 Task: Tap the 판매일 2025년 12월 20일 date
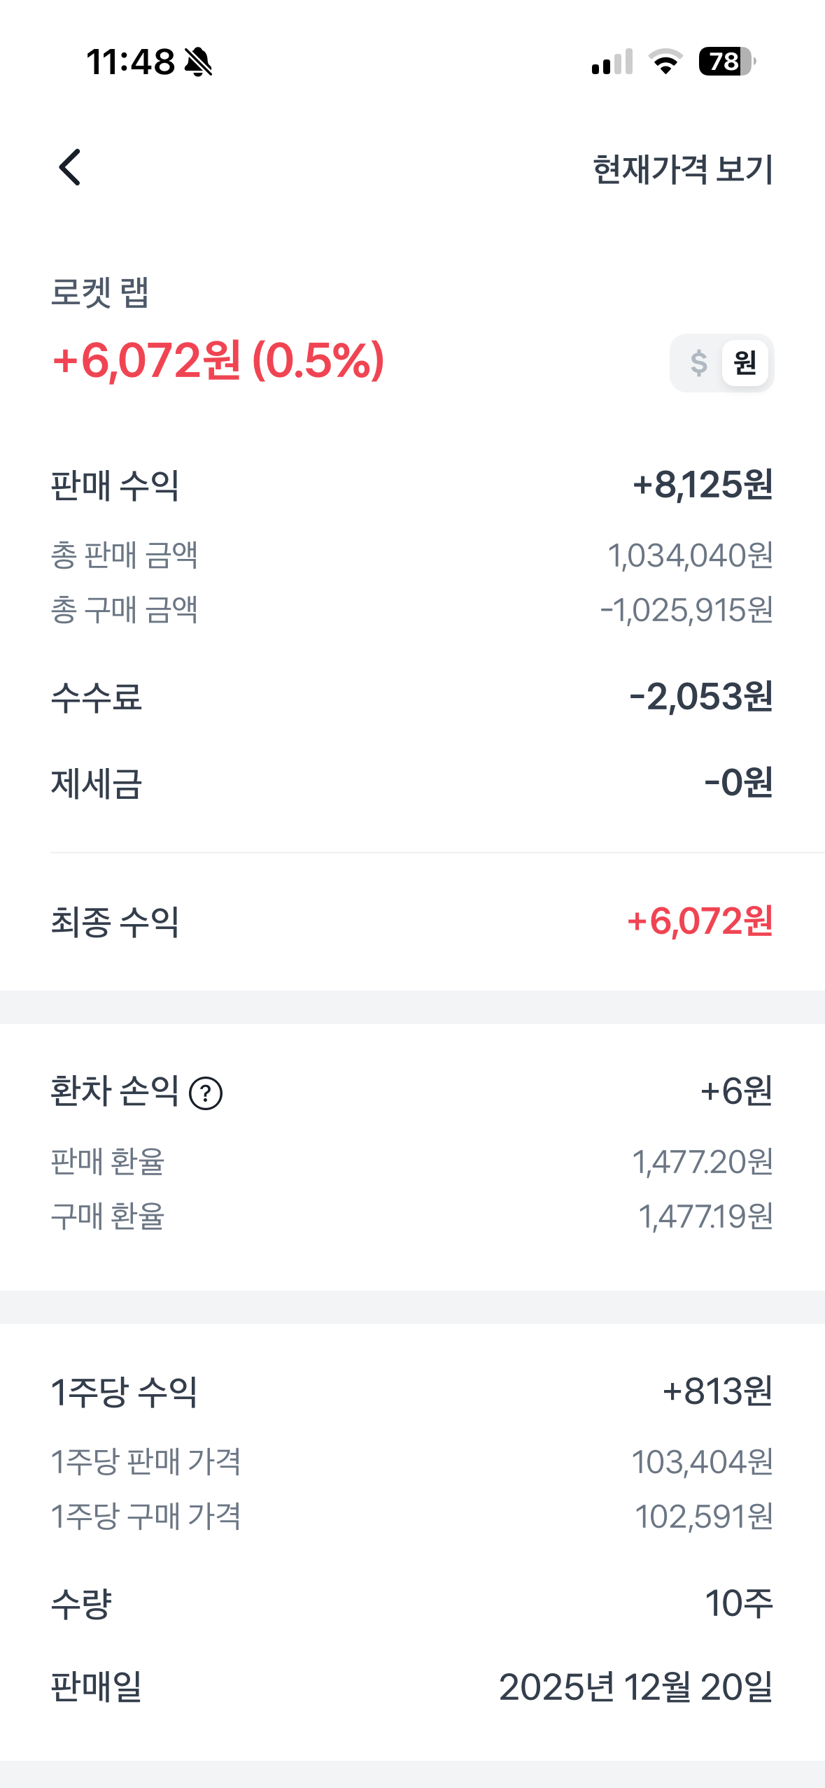click(635, 1687)
